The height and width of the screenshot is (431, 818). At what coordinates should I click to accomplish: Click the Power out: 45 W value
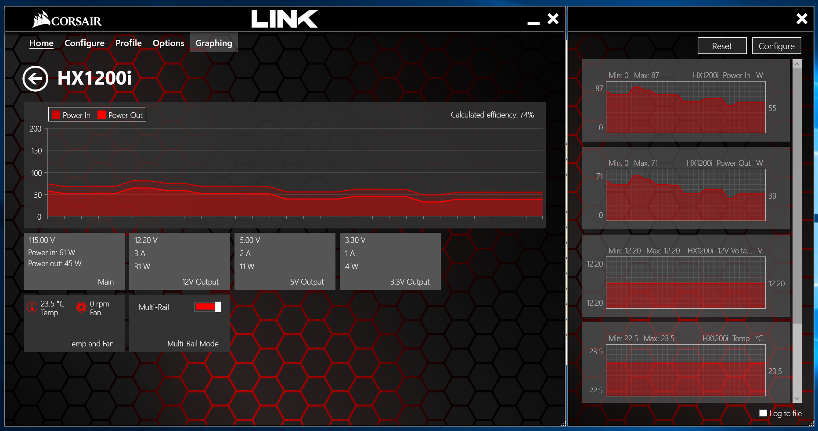click(55, 264)
